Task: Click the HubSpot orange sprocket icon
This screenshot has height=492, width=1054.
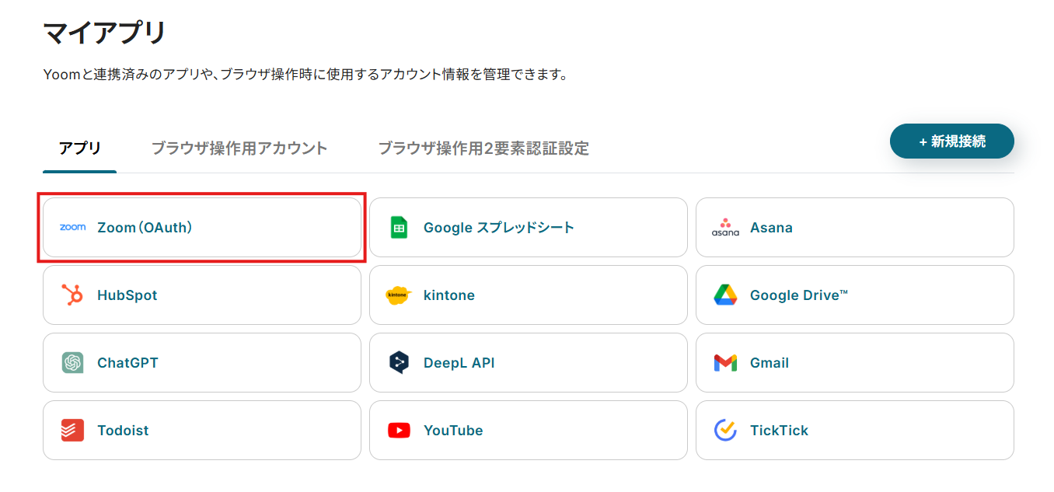Action: click(x=72, y=295)
